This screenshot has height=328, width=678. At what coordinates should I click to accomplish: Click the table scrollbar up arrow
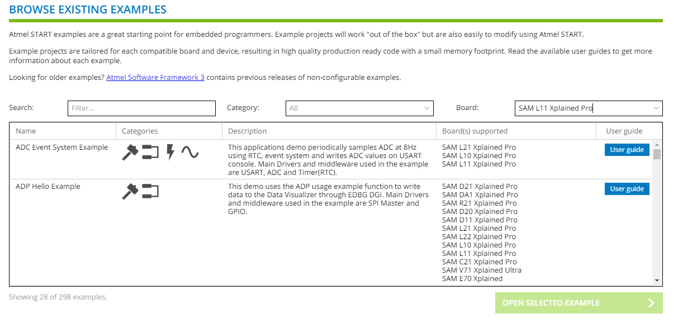657,144
